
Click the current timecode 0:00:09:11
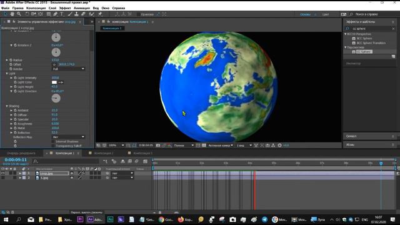(x=16, y=160)
